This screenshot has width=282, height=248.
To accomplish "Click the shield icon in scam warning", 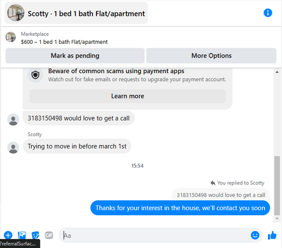I will point(36,75).
